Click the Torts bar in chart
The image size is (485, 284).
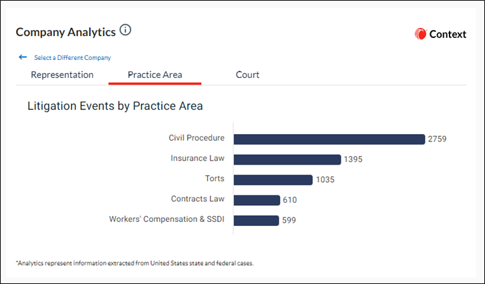(x=273, y=180)
